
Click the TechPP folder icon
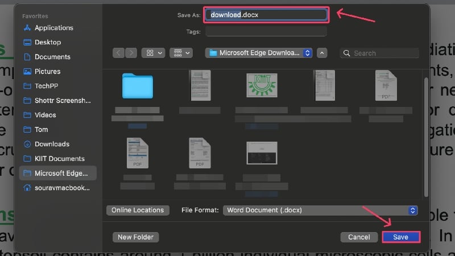[27, 86]
